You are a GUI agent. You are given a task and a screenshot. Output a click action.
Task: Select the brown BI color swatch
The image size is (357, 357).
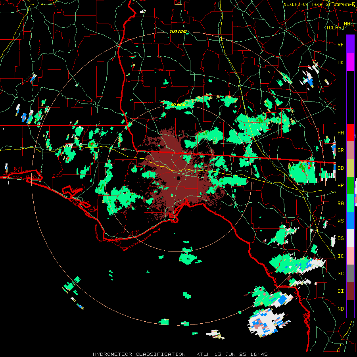pos(350,291)
